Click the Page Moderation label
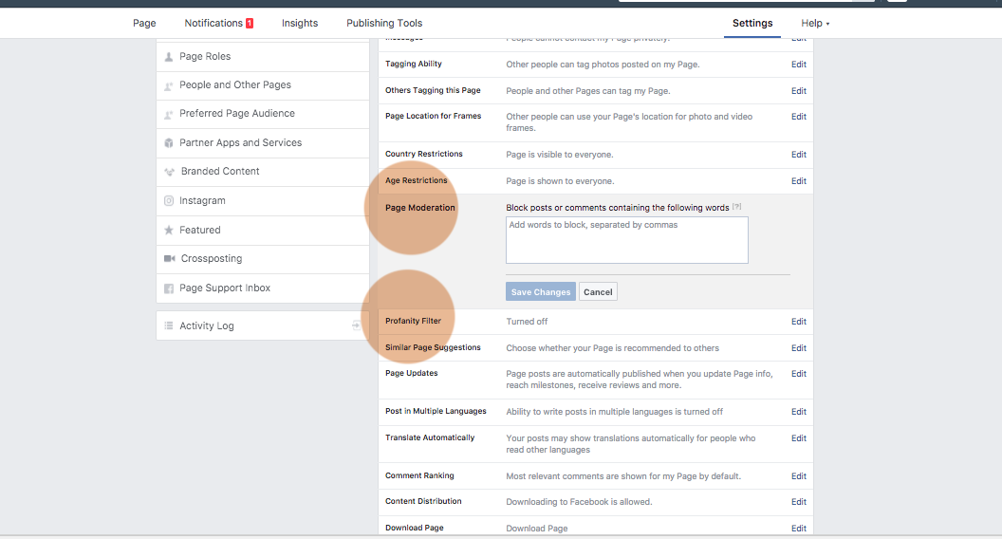This screenshot has width=1002, height=539. tap(419, 208)
